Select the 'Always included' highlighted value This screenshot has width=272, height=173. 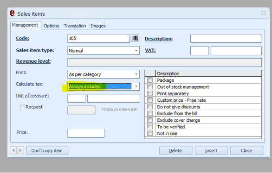tap(100, 86)
